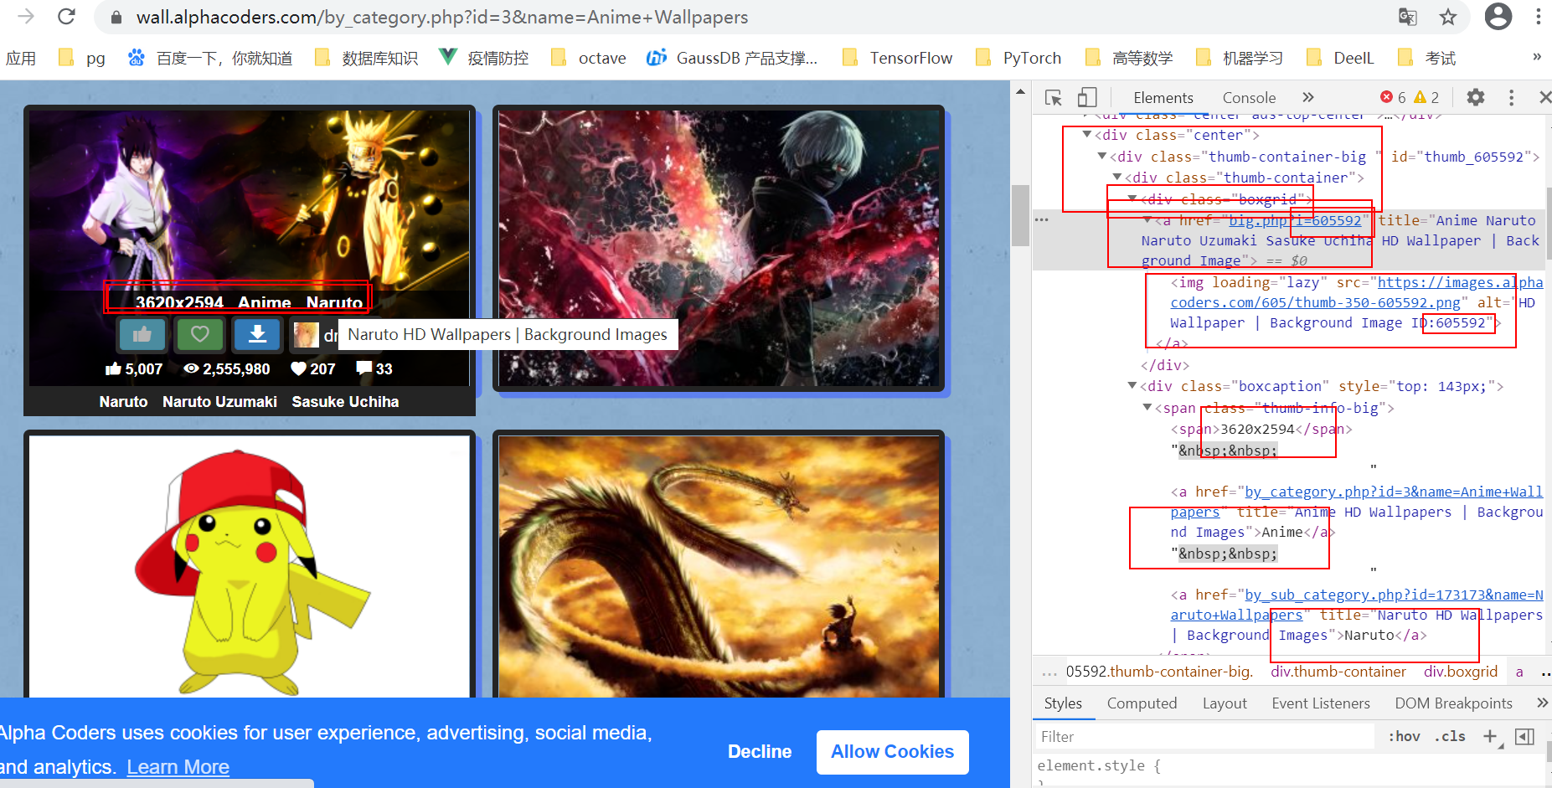This screenshot has width=1552, height=788.
Task: Open the 机器学习 bookmark folder
Action: point(1239,58)
